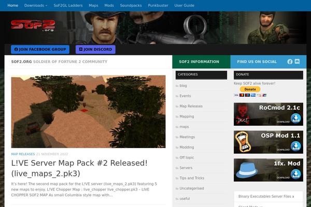This screenshot has width=311, height=207.
Task: Open the Modding category
Action: click(x=187, y=147)
